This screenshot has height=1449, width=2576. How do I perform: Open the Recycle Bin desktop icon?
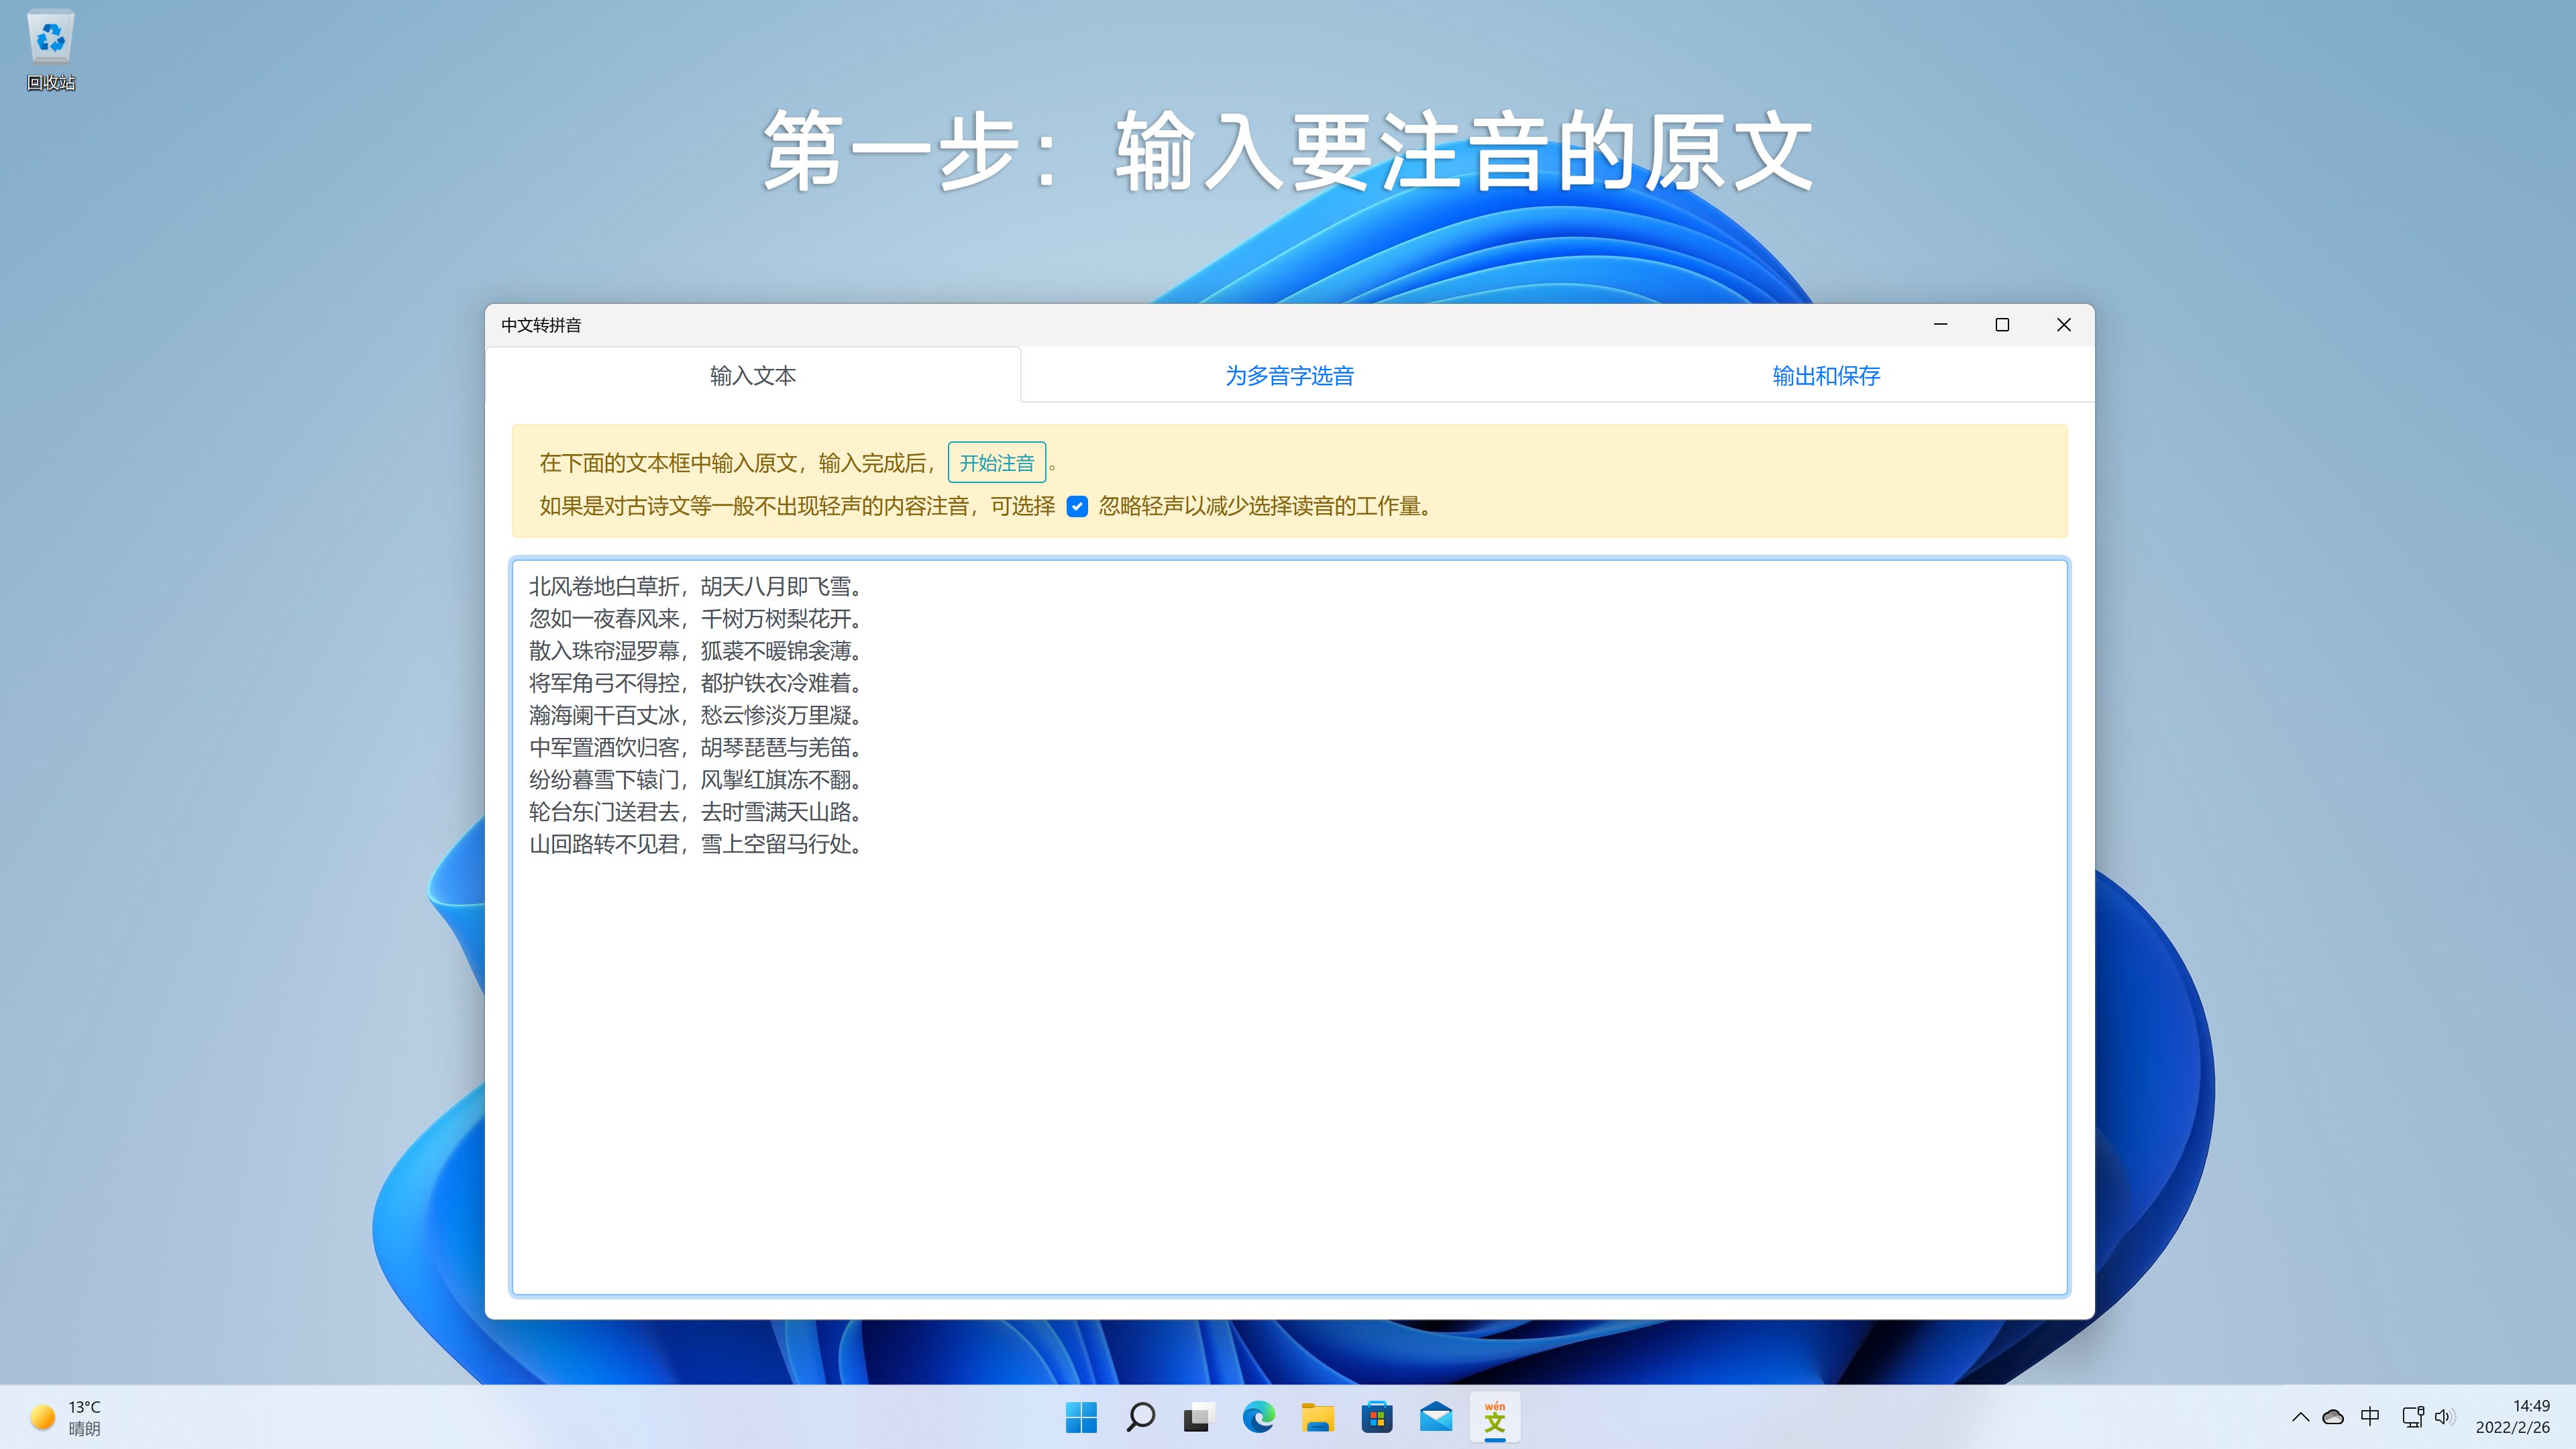point(50,50)
